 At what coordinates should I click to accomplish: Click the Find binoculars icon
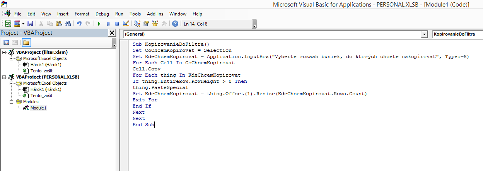(x=68, y=24)
